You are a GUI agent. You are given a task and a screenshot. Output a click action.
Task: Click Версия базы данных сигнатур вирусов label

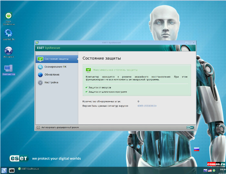pos(105,106)
